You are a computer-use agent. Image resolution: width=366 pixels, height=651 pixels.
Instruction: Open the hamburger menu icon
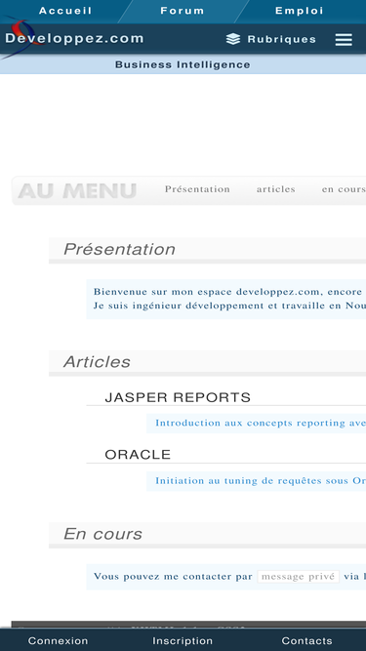point(344,39)
